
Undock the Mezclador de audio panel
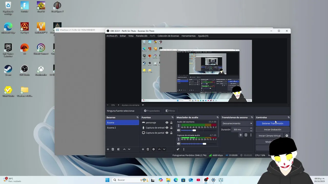click(x=218, y=118)
